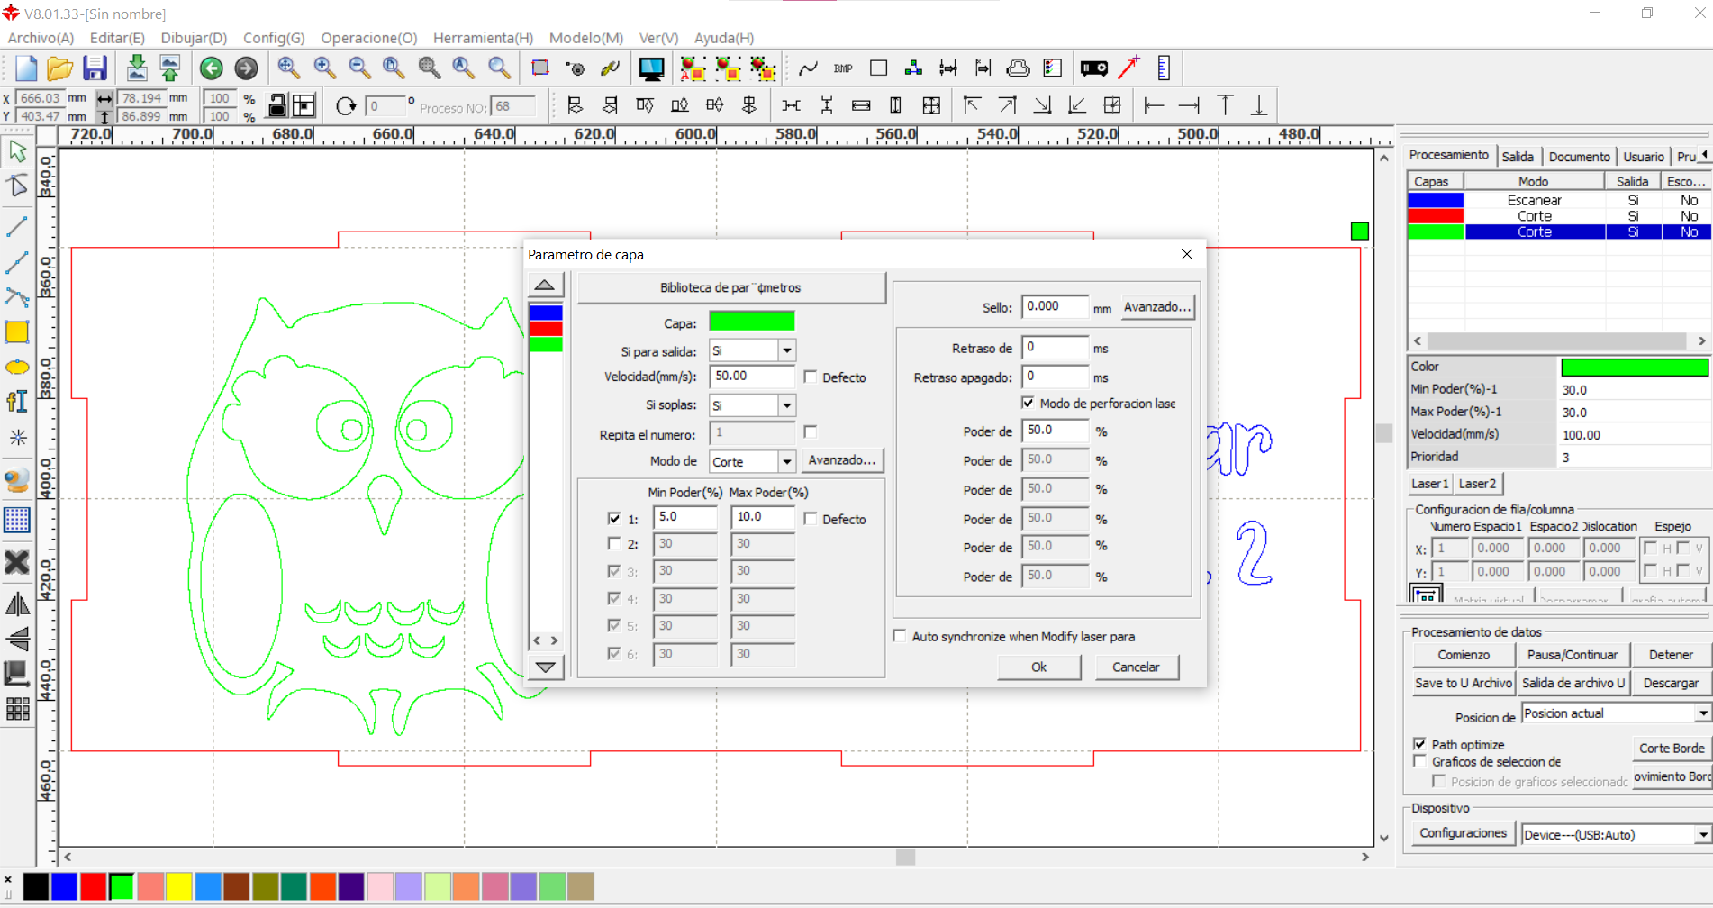Switch to Salida tab

tap(1518, 157)
